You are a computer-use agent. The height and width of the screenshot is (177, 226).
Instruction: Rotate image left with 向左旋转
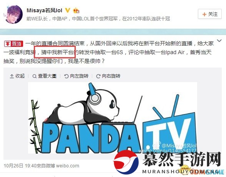[76, 76]
